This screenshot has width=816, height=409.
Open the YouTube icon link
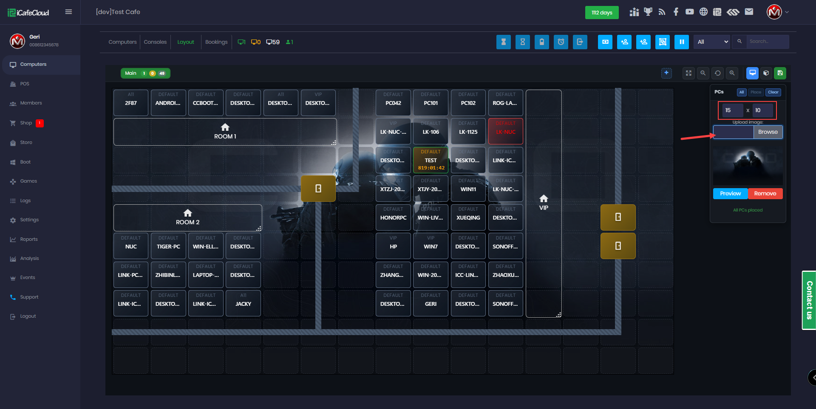click(689, 12)
